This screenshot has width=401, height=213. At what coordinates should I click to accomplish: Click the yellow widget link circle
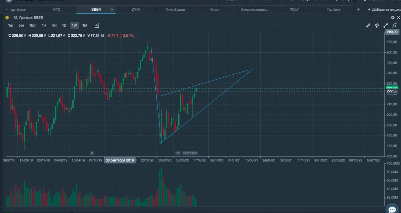click(7, 18)
